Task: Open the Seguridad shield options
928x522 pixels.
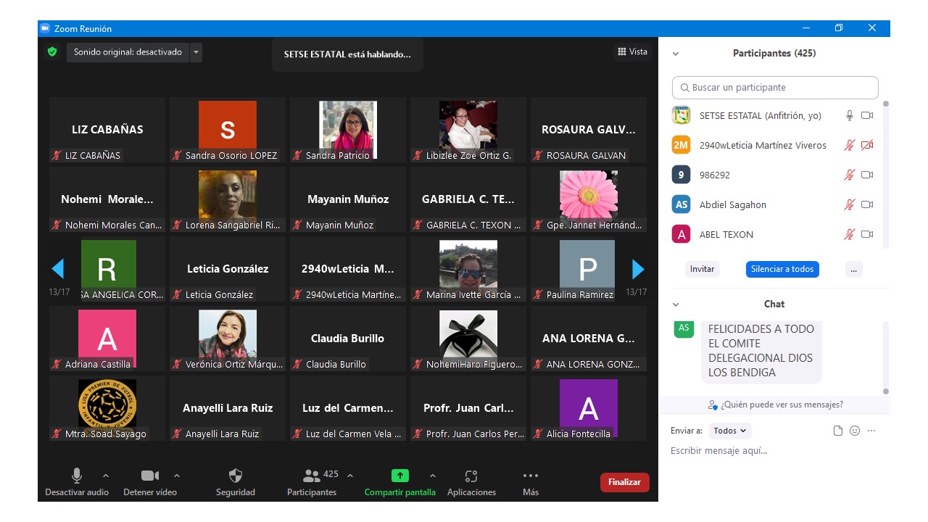Action: click(x=236, y=476)
